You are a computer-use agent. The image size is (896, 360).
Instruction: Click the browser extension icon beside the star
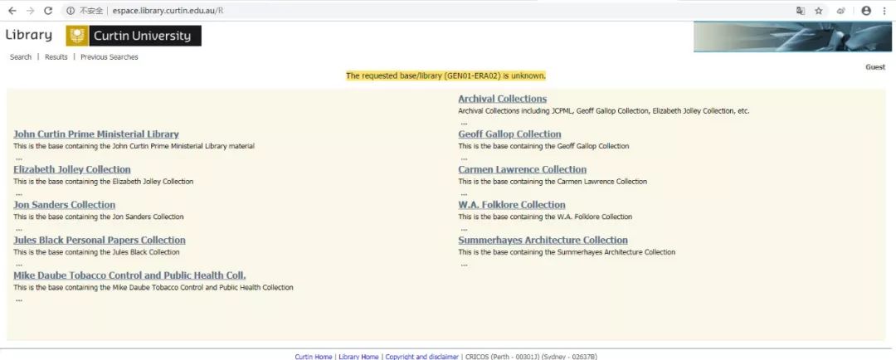click(841, 11)
